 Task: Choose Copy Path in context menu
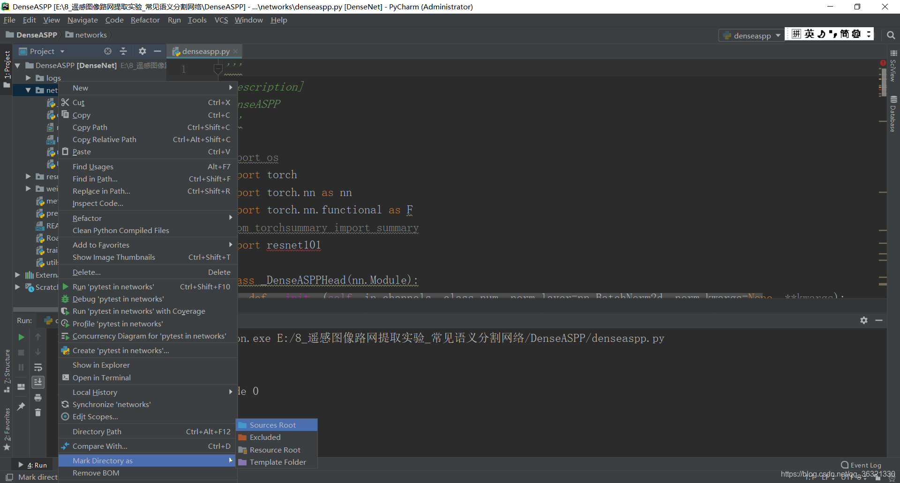[x=148, y=127]
